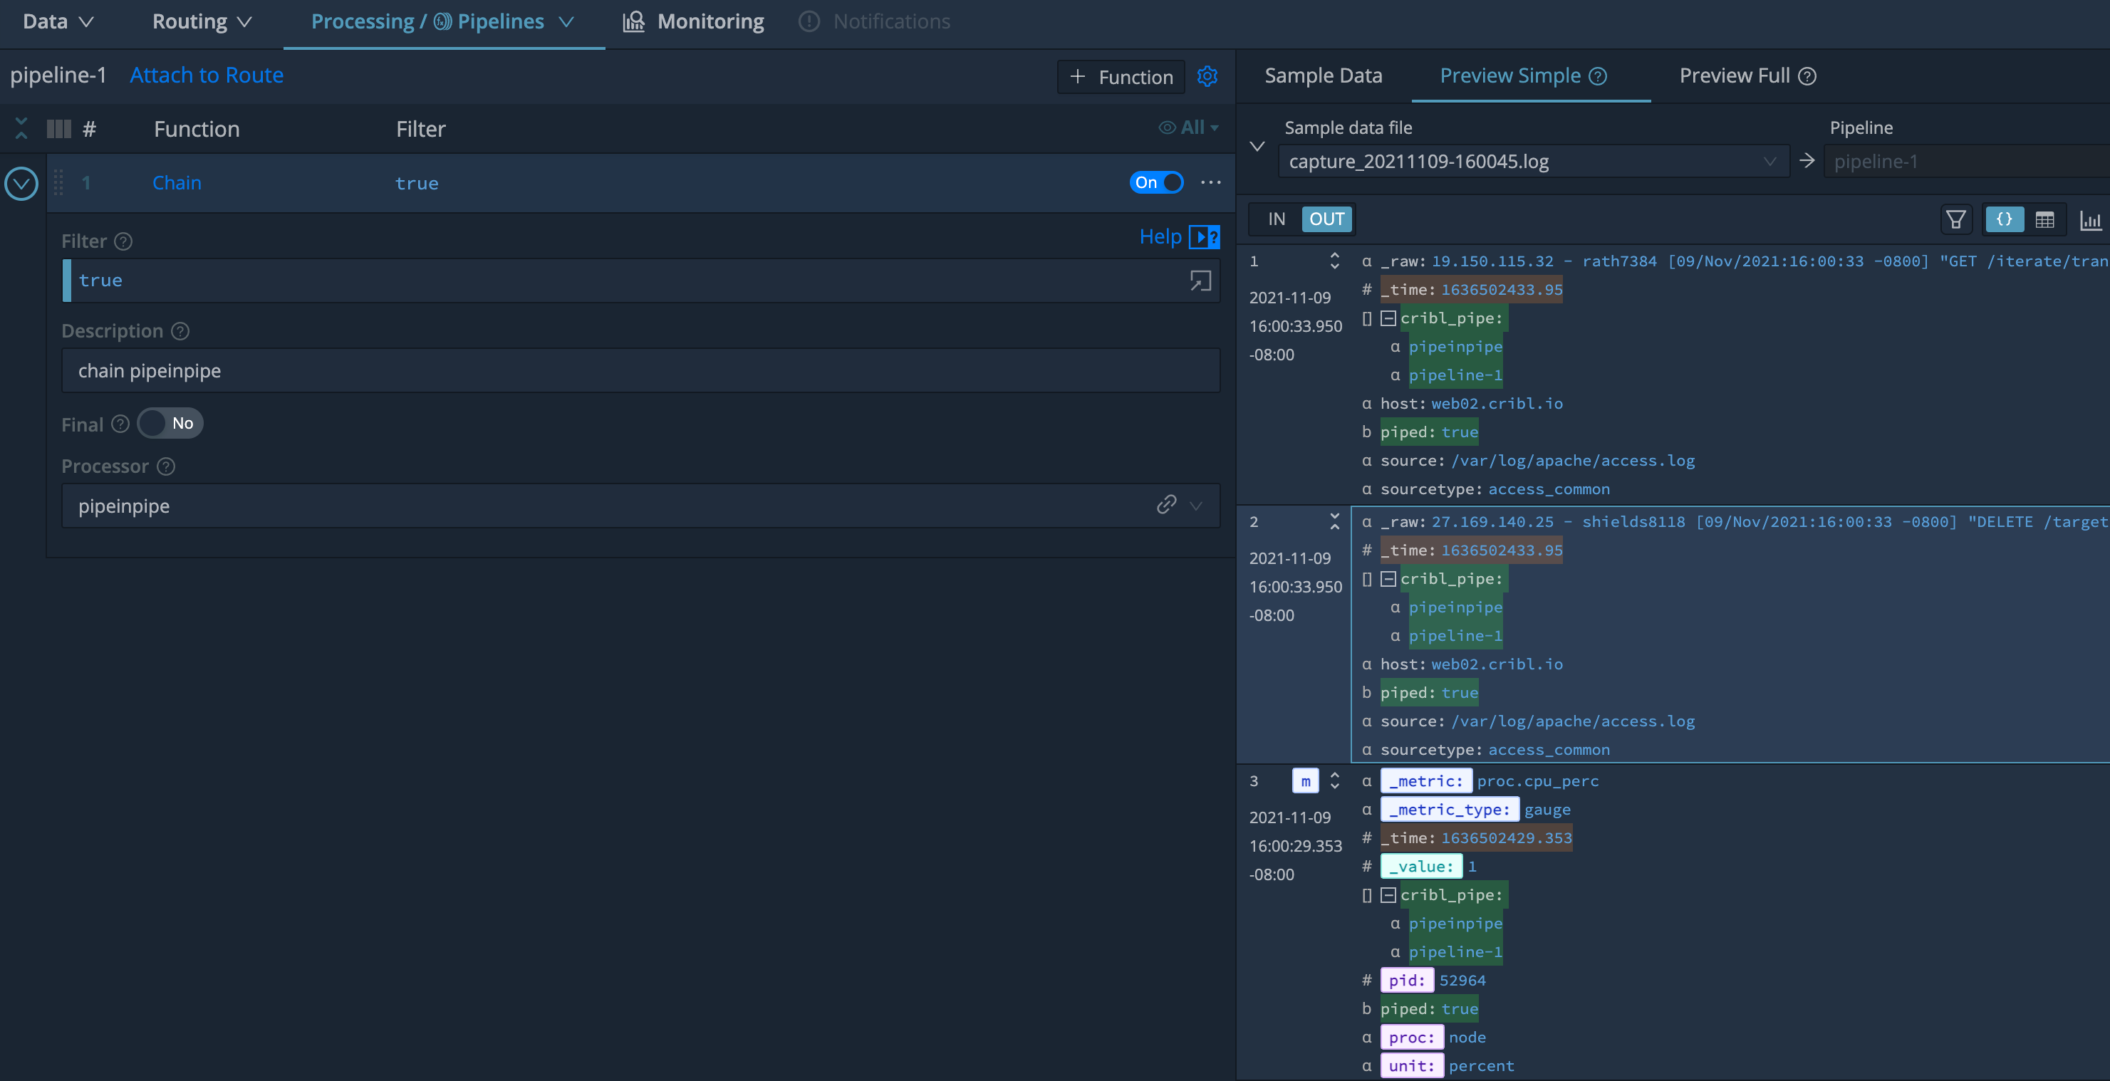Click the link icon beside the Processor field
The height and width of the screenshot is (1081, 2110).
click(x=1166, y=506)
